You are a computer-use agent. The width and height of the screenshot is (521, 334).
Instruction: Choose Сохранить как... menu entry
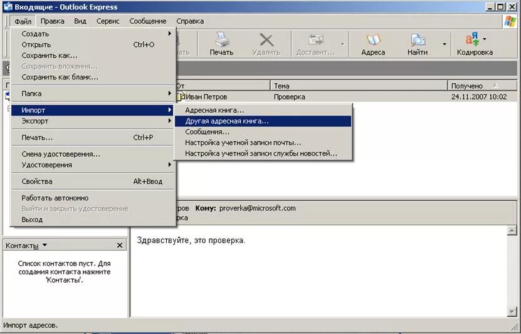(x=93, y=55)
